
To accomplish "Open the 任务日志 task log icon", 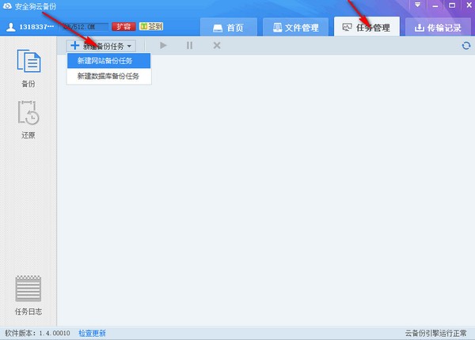I will (28, 295).
